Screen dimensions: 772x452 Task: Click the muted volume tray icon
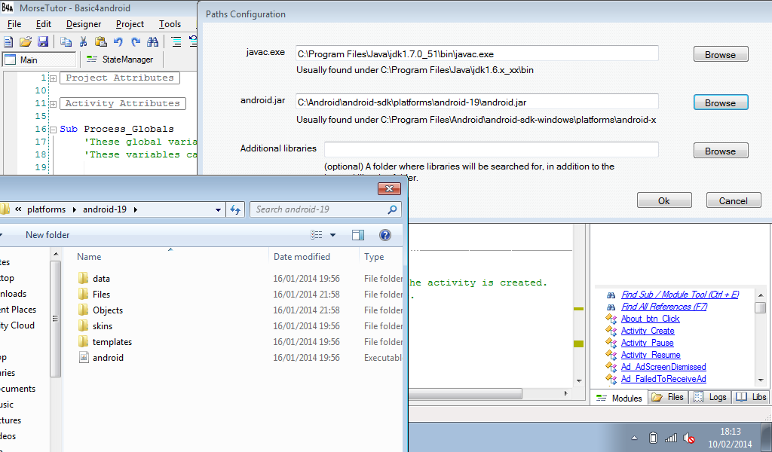point(689,438)
